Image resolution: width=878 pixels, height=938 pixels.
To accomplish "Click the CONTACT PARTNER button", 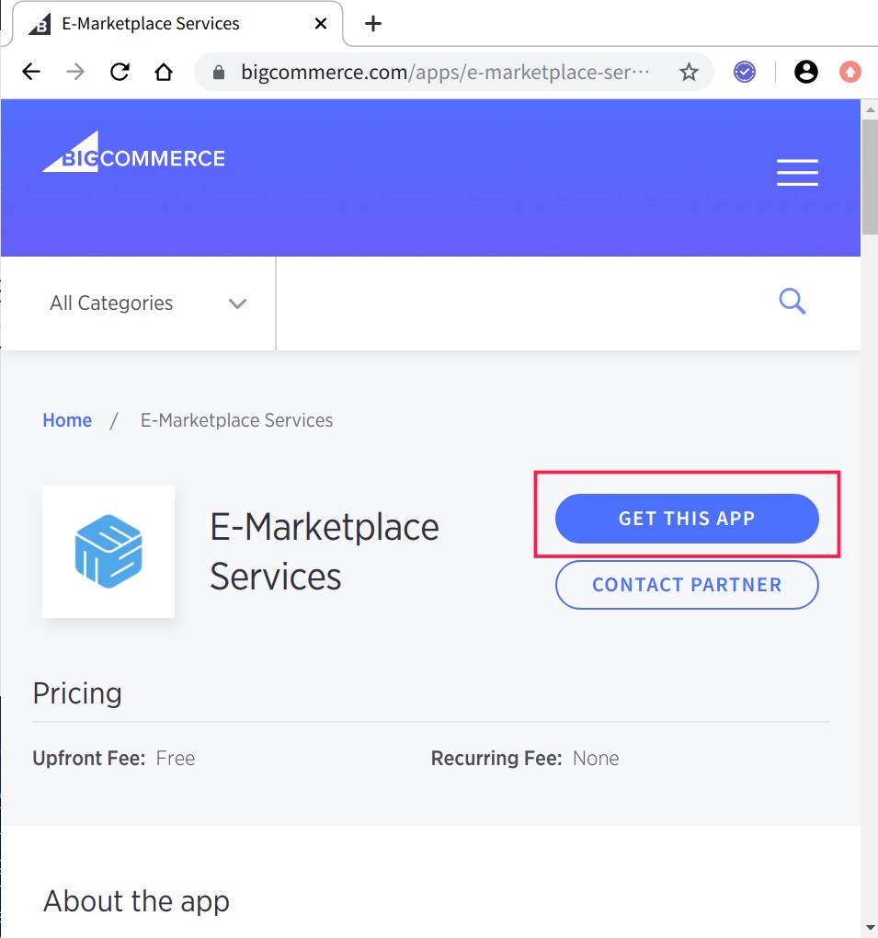I will [687, 585].
